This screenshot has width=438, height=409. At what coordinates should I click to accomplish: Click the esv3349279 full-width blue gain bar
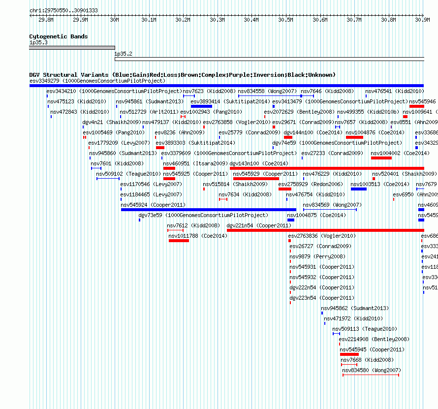click(x=226, y=86)
